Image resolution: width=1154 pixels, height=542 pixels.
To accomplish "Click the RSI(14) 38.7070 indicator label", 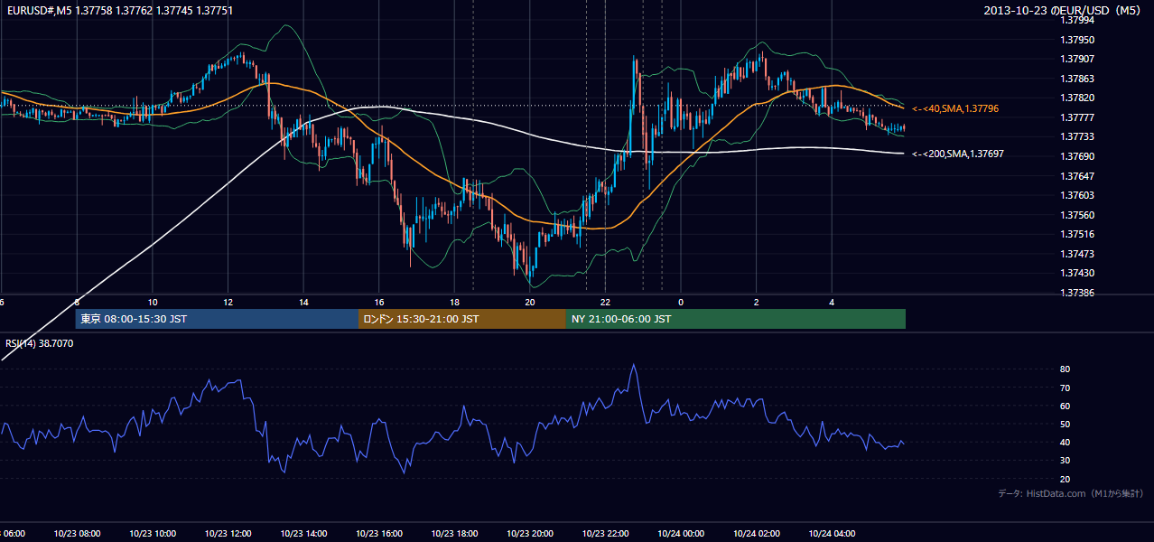I will [x=40, y=343].
